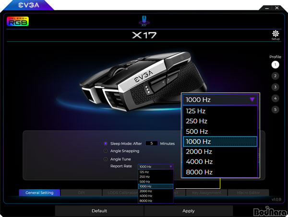This screenshot has height=217, width=288.
Task: Open the DPI tab
Action: click(82, 193)
